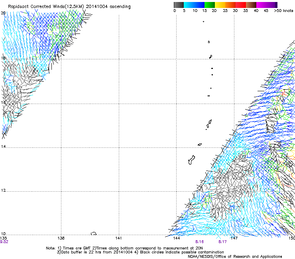Click the purple '8:18' time label
This screenshot has height=259, width=295.
click(x=199, y=242)
